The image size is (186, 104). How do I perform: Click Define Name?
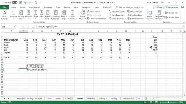pos(93,12)
